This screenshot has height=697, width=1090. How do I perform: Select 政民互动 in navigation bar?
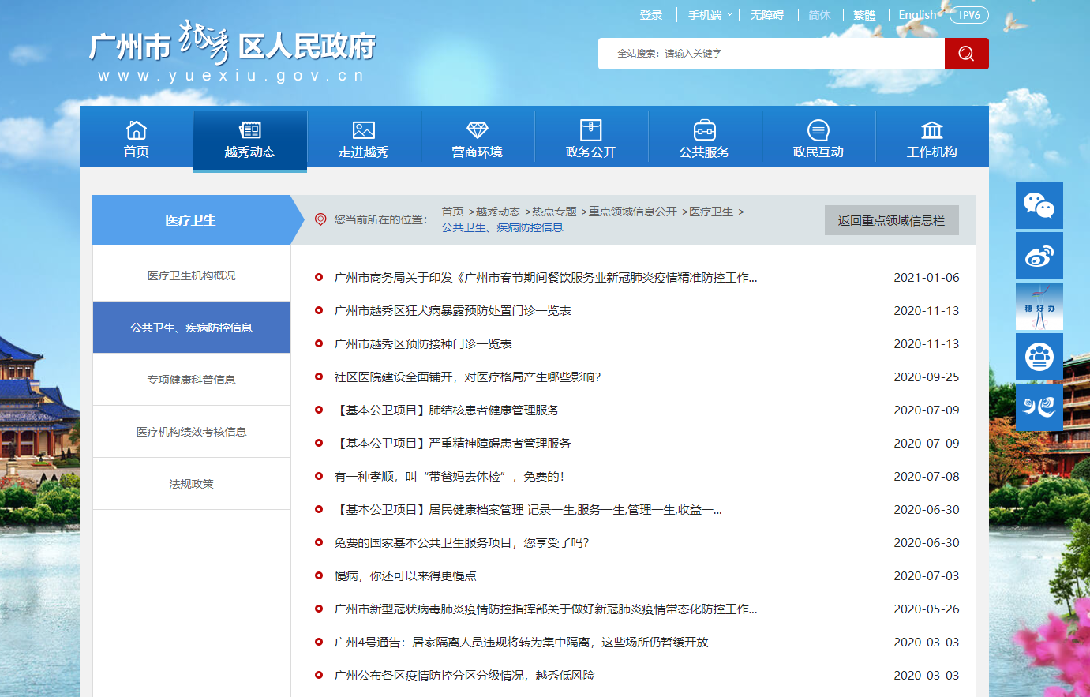coord(818,139)
